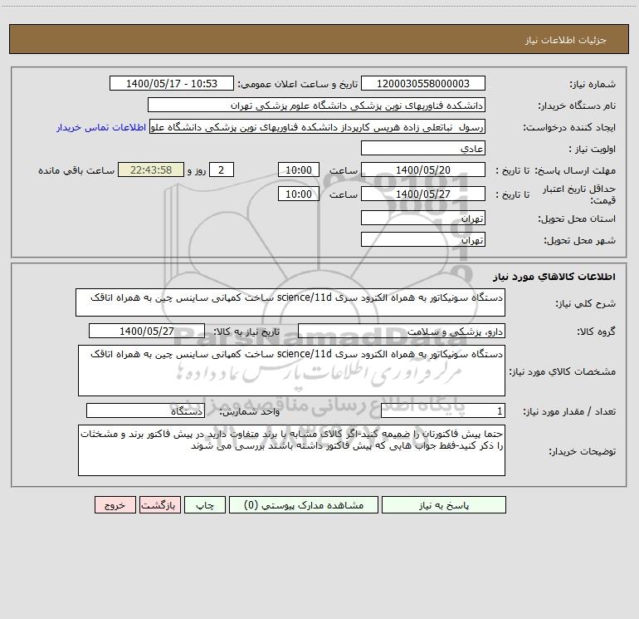Click the تعداد / مقدار مورد نیاز label
The image size is (639, 619).
coord(569,411)
